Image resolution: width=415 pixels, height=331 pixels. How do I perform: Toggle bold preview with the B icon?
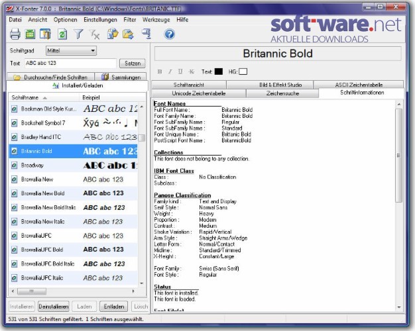tap(160, 71)
